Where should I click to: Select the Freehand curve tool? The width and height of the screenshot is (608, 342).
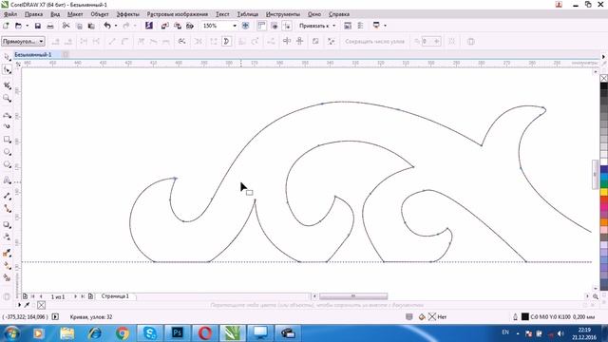click(x=7, y=115)
